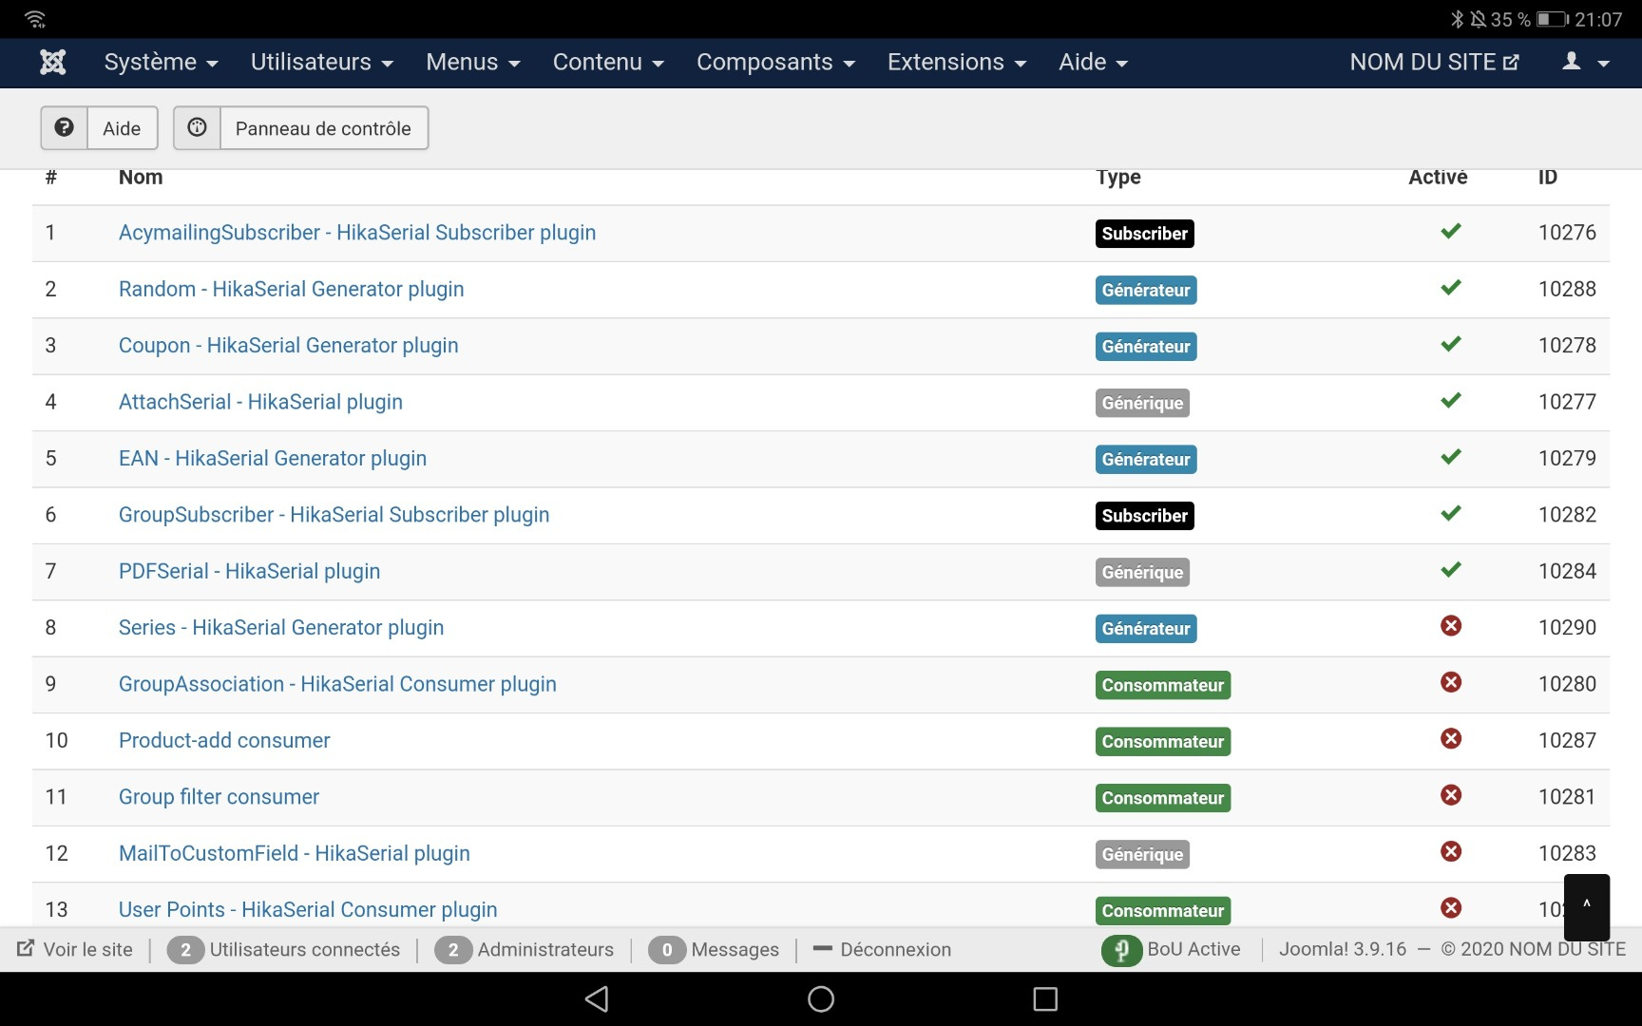
Task: Open Random - HikaSerial Generator plugin
Action: (292, 289)
